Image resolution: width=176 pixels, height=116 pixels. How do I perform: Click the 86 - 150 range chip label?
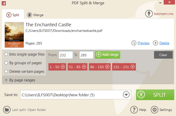tap(97, 67)
